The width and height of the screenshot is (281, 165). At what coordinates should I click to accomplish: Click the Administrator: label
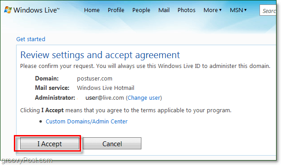pyautogui.click(x=55, y=98)
